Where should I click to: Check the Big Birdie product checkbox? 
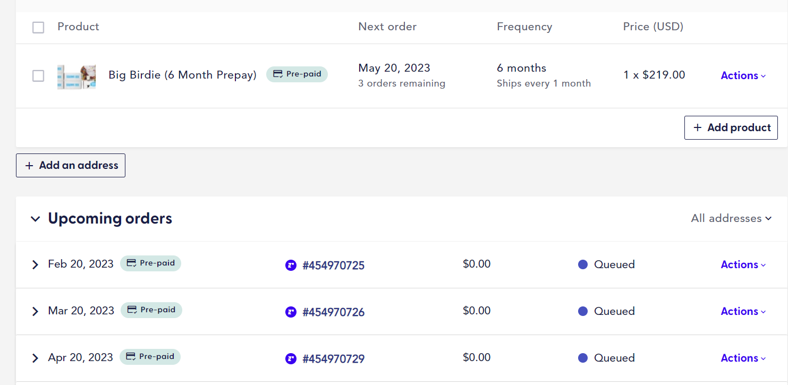38,75
